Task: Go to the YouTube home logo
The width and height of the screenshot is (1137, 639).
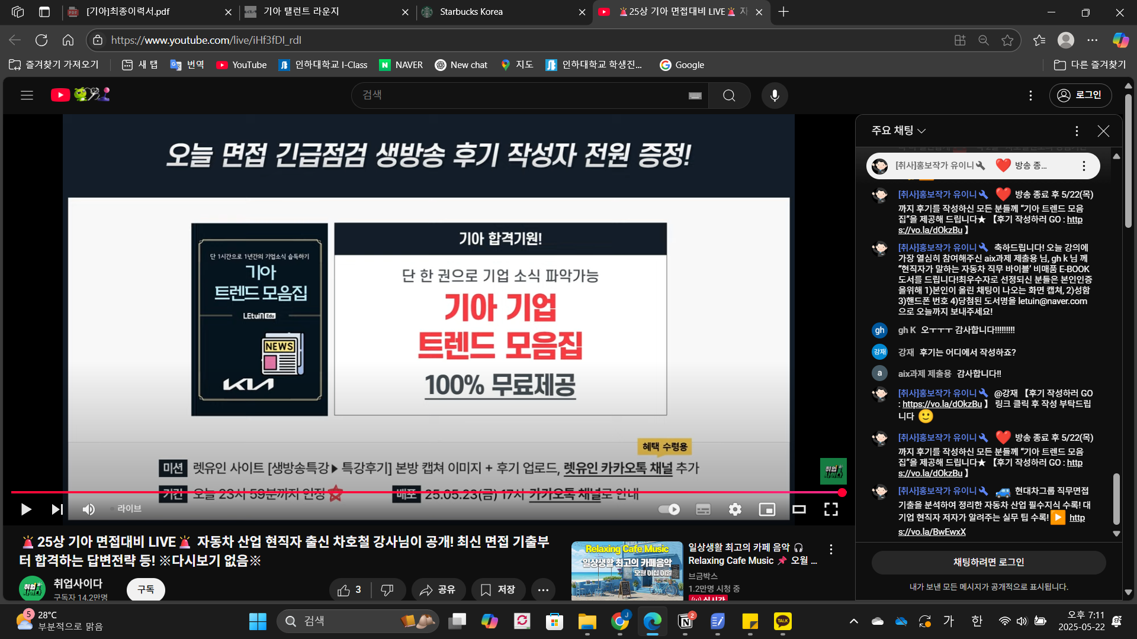Action: coord(80,95)
